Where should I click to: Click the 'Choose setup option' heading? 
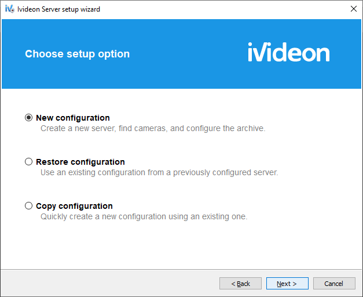pyautogui.click(x=78, y=54)
